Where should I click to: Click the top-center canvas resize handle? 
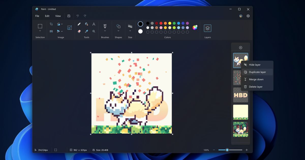point(132,53)
